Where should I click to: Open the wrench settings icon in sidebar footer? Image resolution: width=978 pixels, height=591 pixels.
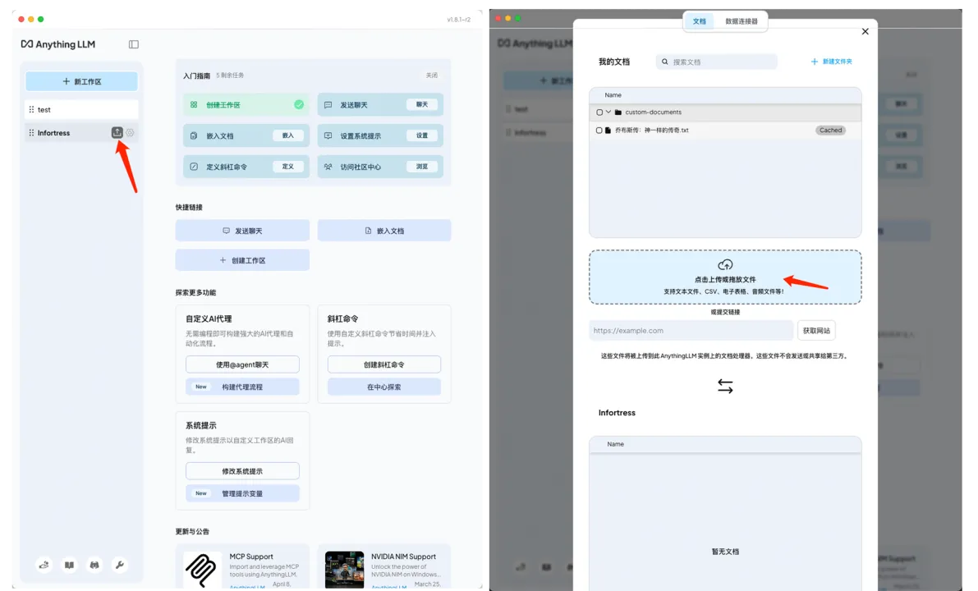pos(119,565)
